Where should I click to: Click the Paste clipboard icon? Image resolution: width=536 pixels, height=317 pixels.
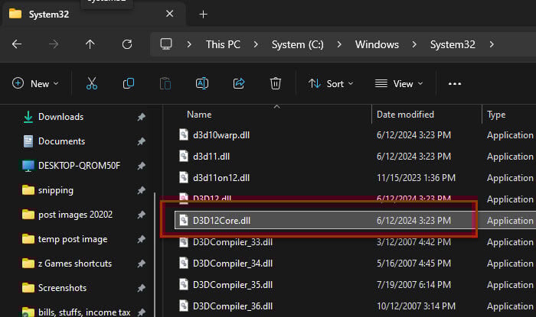pos(165,83)
